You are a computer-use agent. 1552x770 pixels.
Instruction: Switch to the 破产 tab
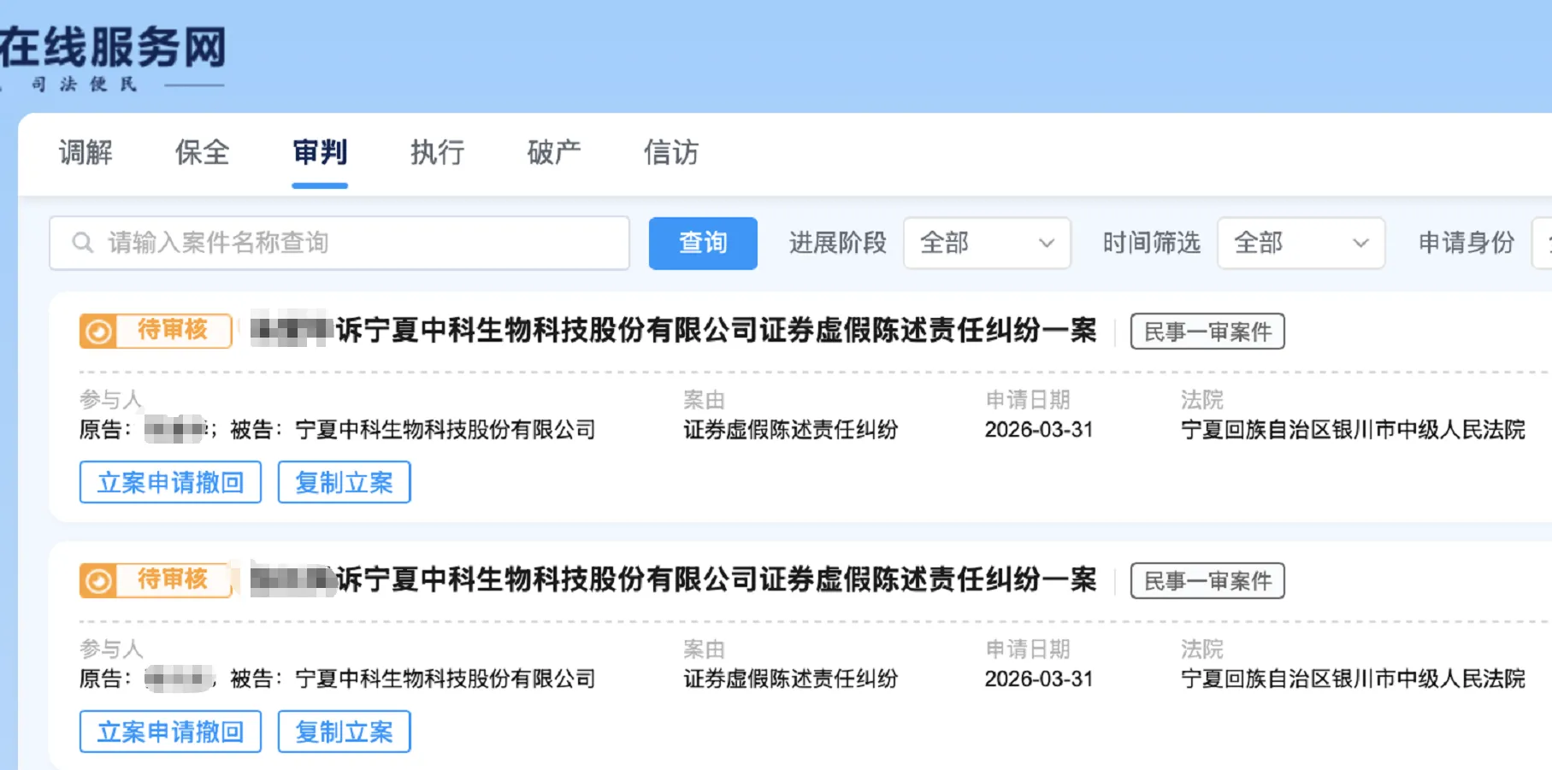pos(553,153)
